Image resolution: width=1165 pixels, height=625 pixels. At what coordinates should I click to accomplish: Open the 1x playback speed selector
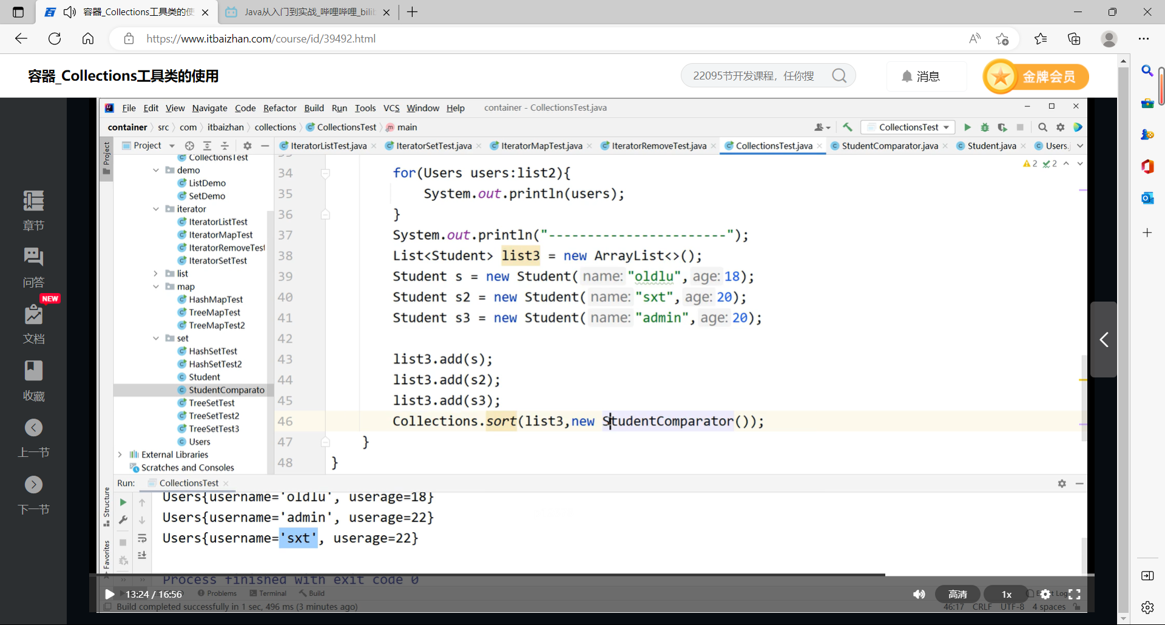(1007, 594)
